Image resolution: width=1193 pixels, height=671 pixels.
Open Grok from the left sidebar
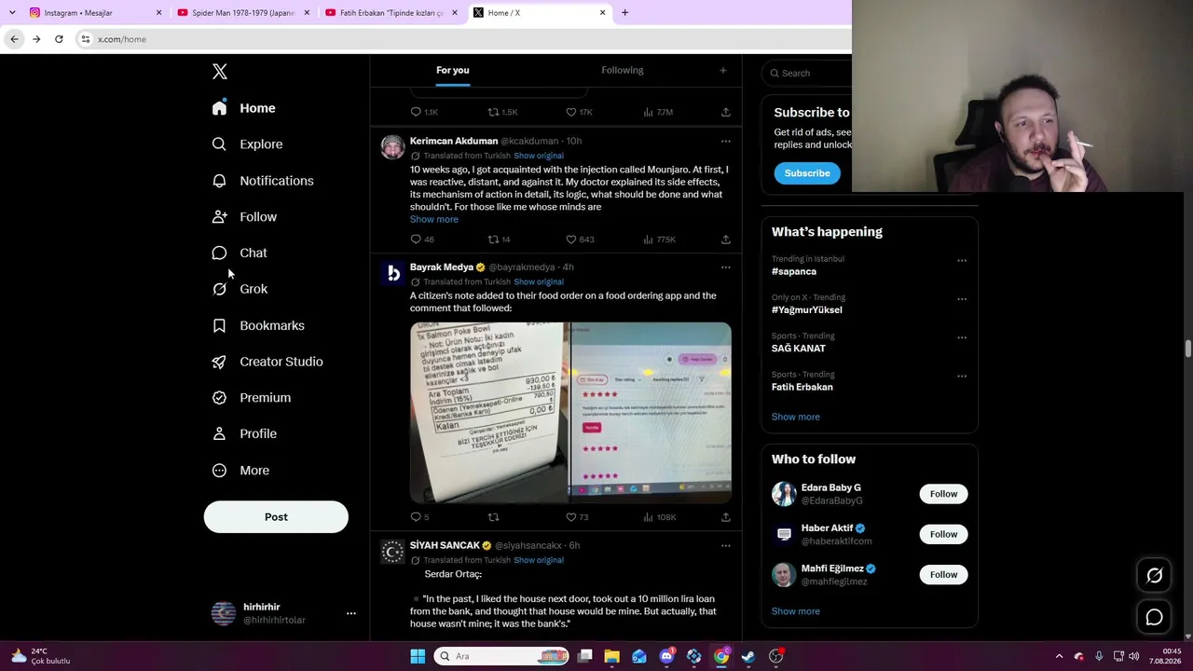pos(240,289)
